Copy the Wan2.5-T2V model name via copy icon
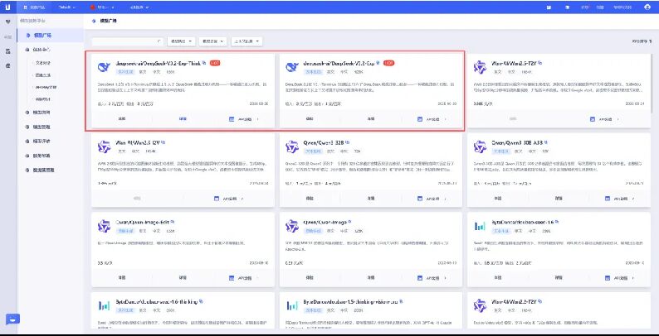659x336 pixels. point(540,63)
